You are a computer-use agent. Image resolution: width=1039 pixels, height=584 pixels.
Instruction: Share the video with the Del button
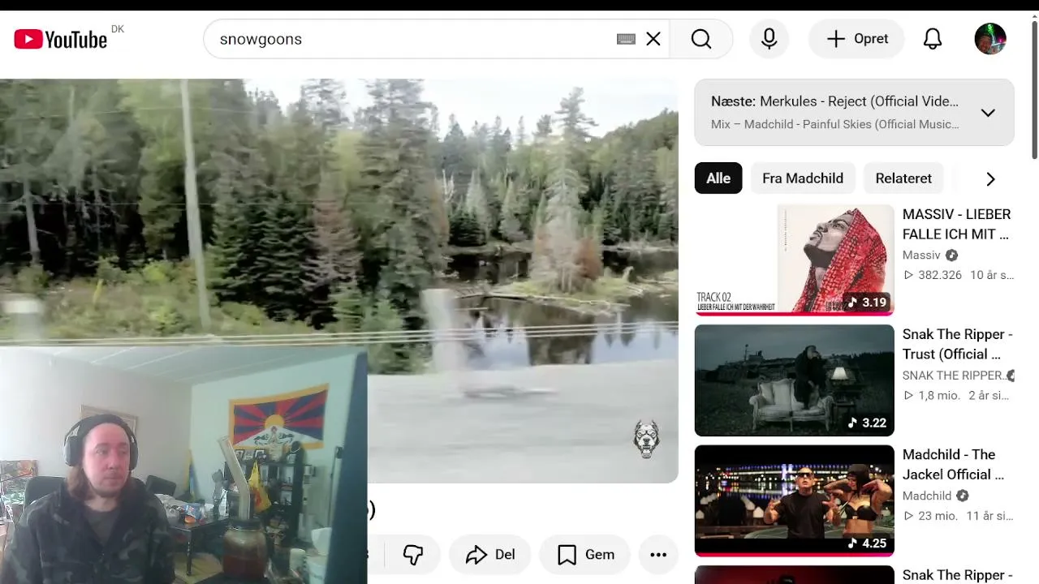coord(490,555)
